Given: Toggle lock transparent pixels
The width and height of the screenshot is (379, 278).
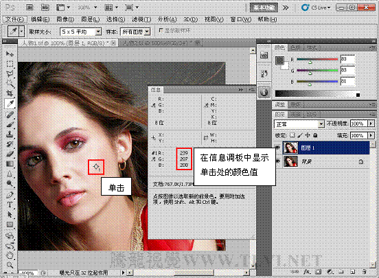Looking at the screenshot, I should [292, 135].
